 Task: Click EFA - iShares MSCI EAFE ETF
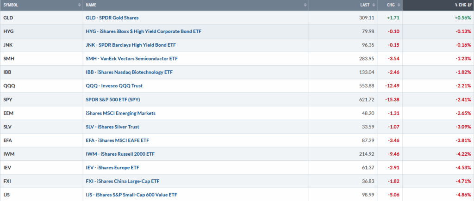point(117,140)
